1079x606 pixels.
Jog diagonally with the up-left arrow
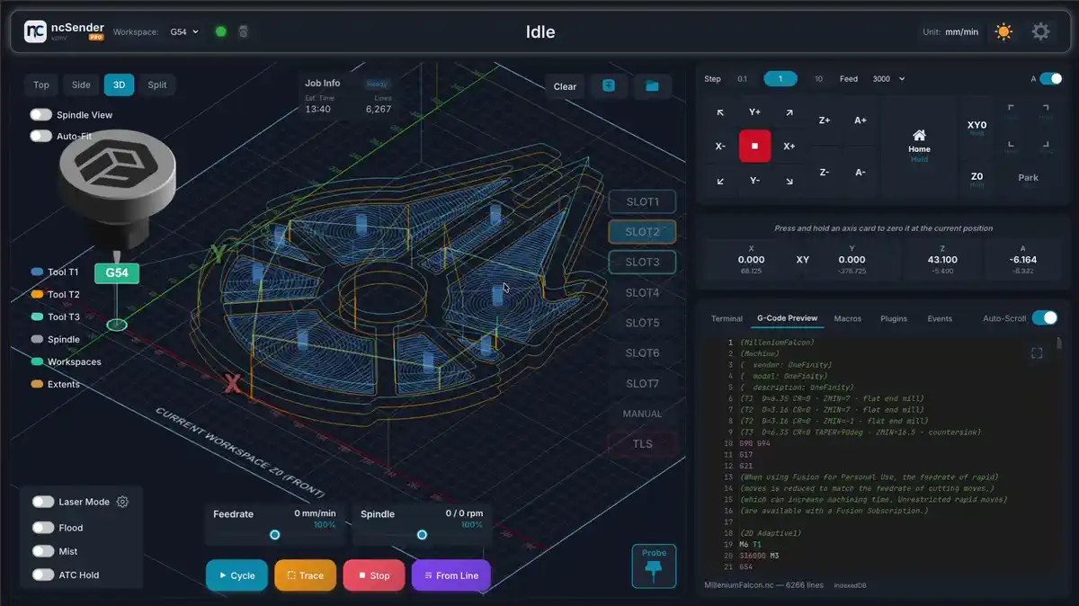tap(720, 112)
